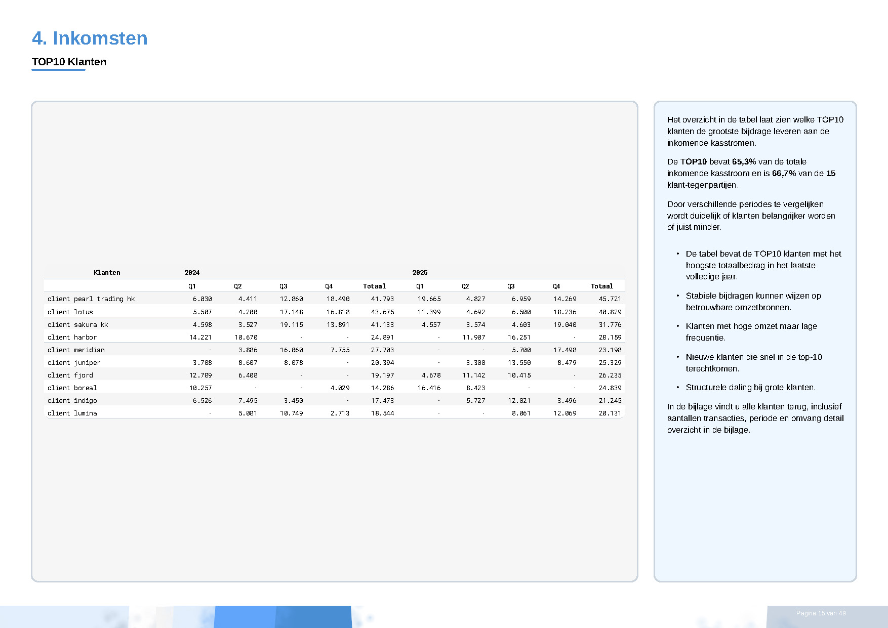Select the 'Klanten' column header

tap(107, 272)
